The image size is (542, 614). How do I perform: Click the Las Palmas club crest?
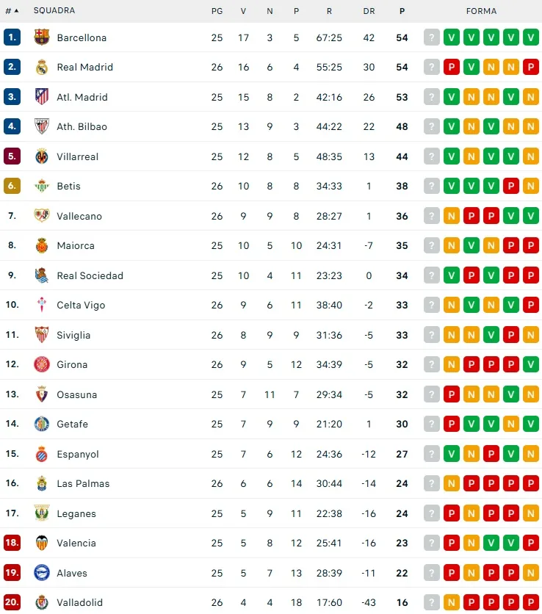click(x=42, y=484)
